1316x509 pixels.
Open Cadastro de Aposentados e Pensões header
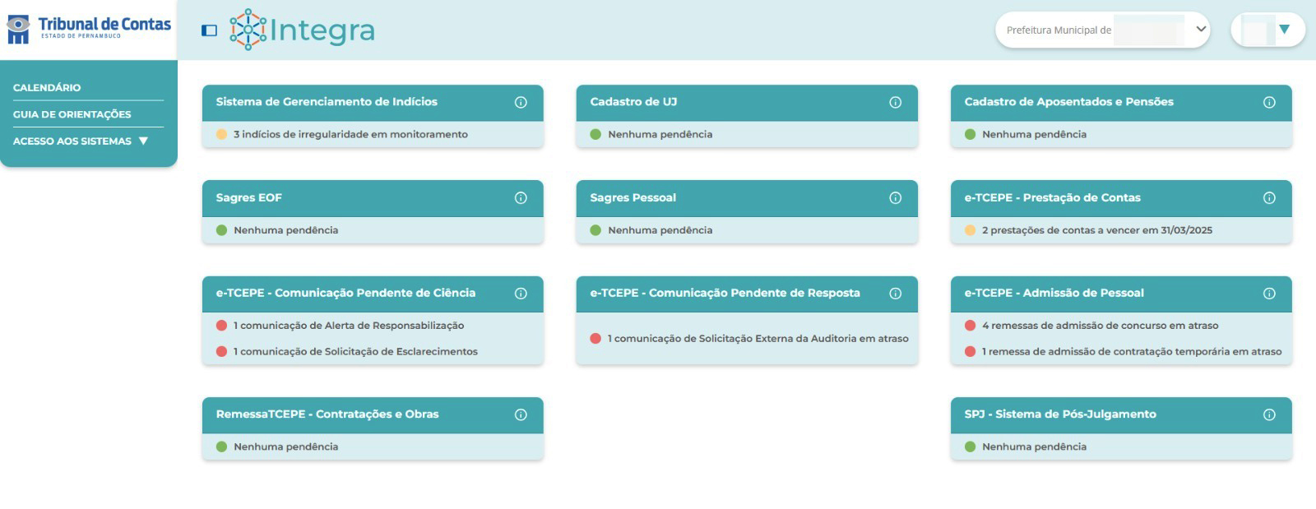tap(1121, 103)
